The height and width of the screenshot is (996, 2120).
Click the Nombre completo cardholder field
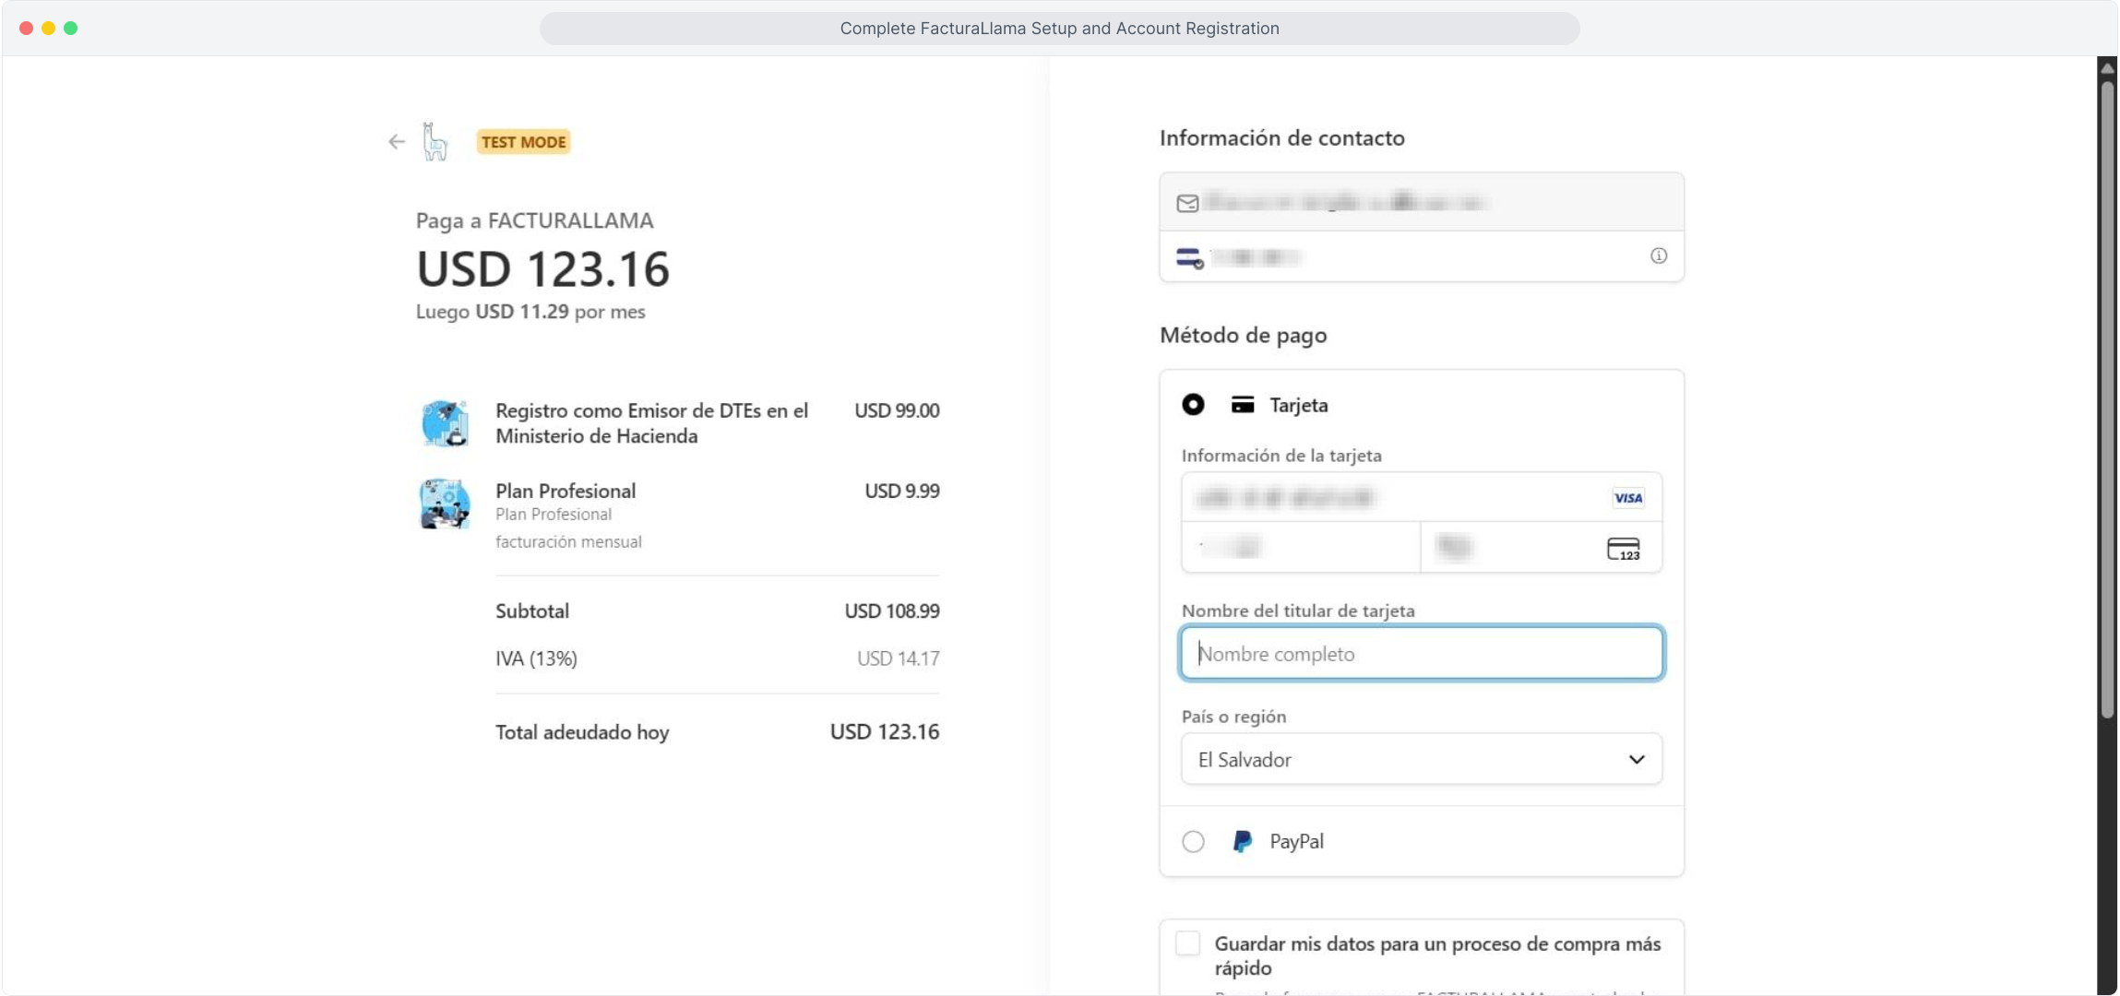click(x=1421, y=654)
